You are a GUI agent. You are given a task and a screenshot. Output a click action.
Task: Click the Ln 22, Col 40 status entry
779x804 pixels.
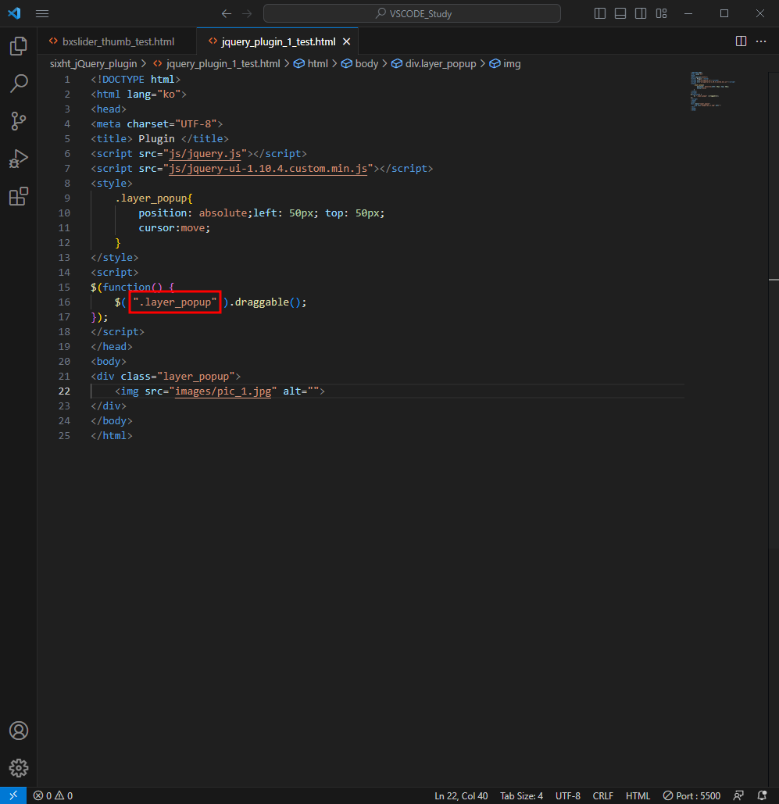461,795
